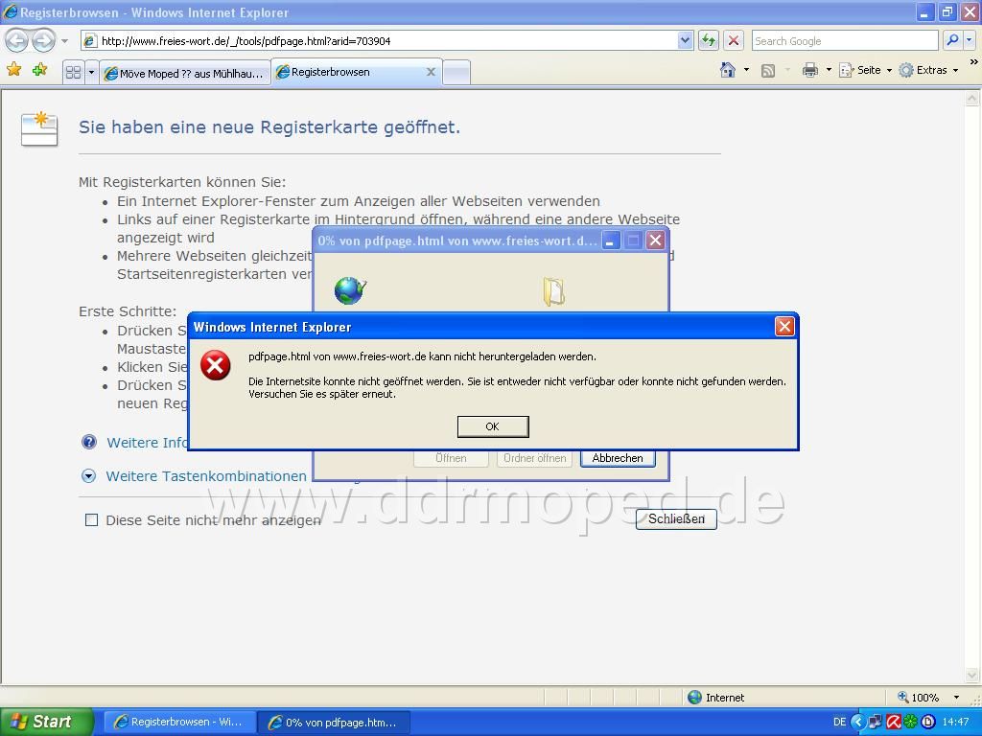Open the Home button dropdown arrow
Screen dimensions: 982x736
point(746,70)
